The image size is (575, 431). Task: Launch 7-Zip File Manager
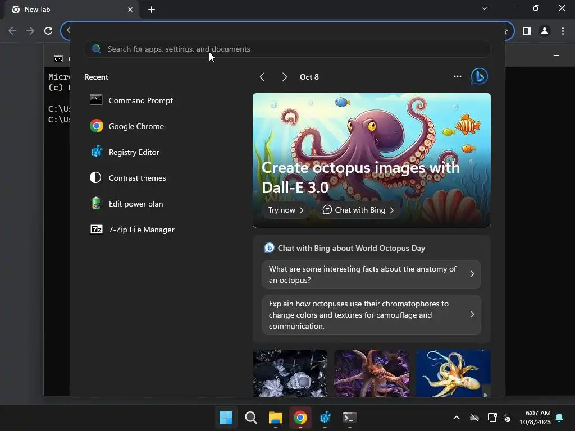[x=133, y=230]
